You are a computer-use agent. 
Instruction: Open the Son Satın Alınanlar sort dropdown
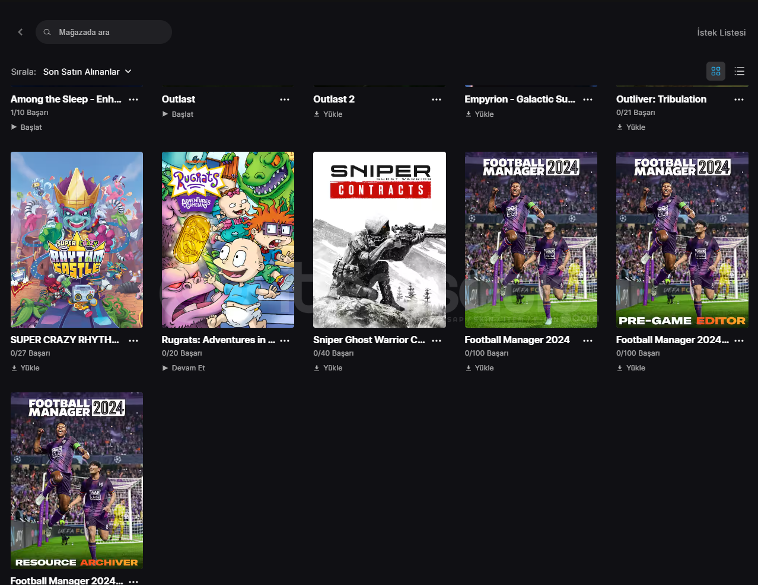87,72
